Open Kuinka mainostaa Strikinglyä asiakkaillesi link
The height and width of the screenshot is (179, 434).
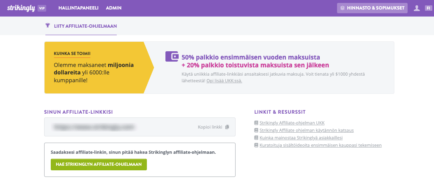click(x=301, y=138)
